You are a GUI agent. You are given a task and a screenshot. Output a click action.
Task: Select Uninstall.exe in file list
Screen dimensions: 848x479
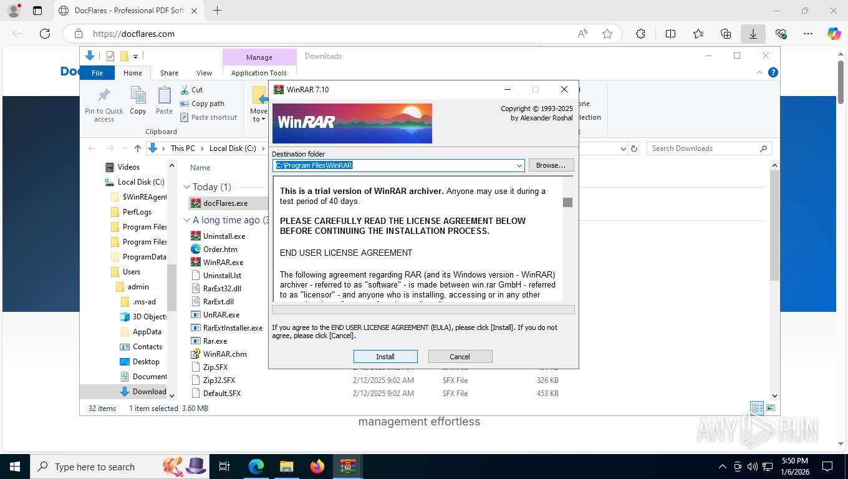click(224, 236)
